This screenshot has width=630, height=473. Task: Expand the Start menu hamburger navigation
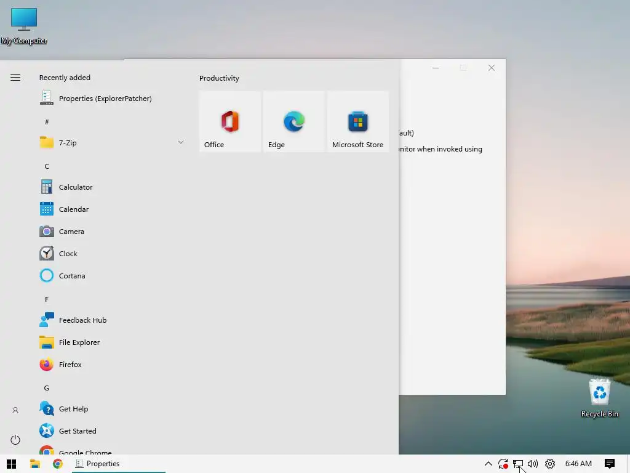pos(15,77)
